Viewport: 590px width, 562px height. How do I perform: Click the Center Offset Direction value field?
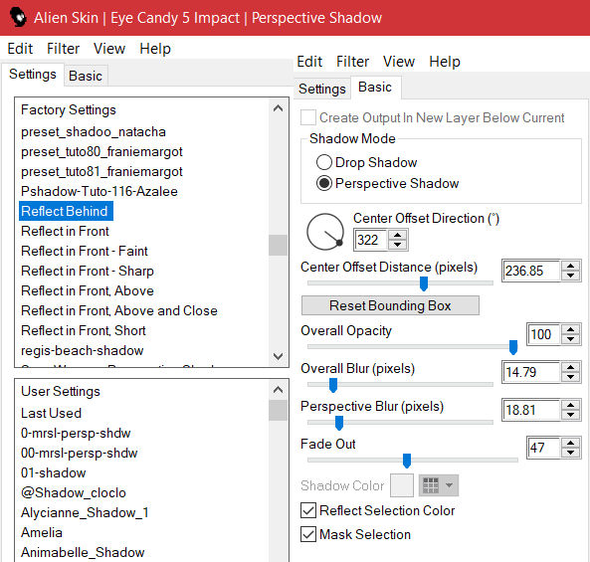[370, 240]
